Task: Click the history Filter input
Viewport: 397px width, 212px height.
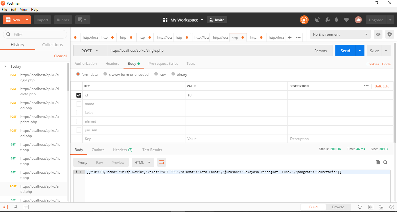Action: 35,34
